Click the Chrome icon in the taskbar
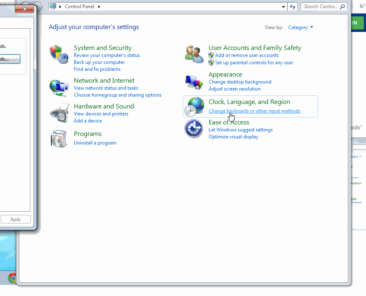This screenshot has width=366, height=296. (x=12, y=278)
